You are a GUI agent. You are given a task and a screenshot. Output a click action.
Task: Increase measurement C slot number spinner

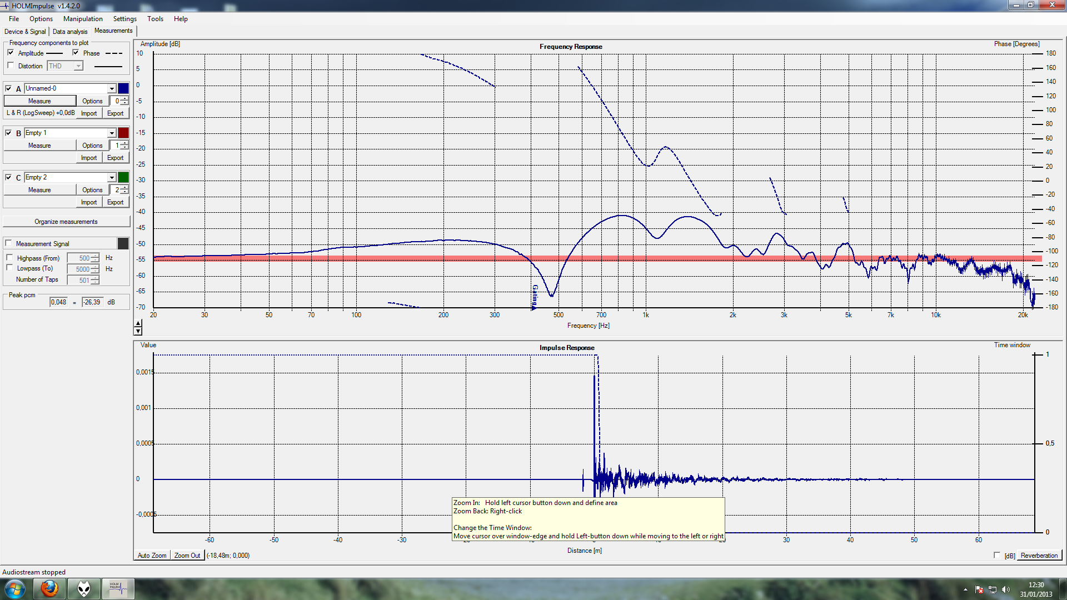pos(124,187)
